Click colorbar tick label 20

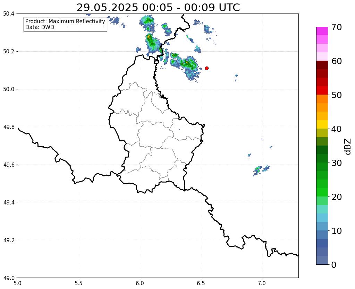tap(337, 197)
